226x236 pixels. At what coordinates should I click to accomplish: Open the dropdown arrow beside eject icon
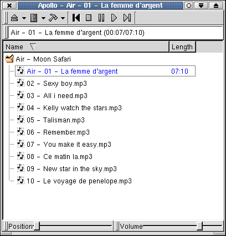24,18
